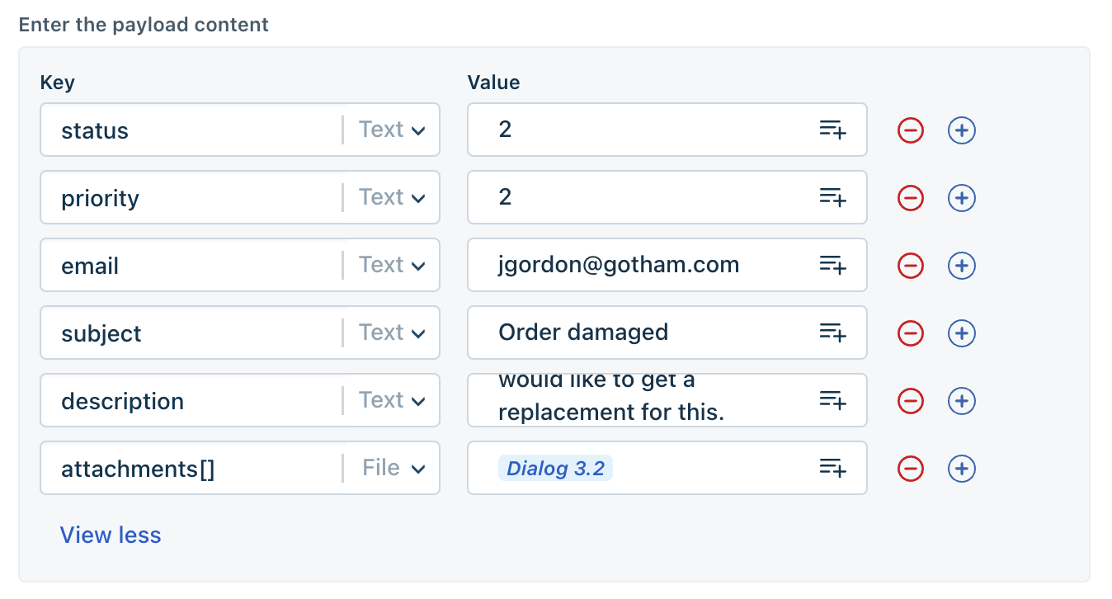
Task: Expand type dropdown for description key
Action: click(392, 400)
